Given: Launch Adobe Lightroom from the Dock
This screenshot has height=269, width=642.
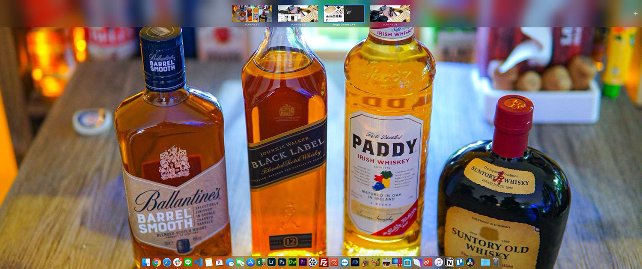Looking at the screenshot, I should 271,262.
